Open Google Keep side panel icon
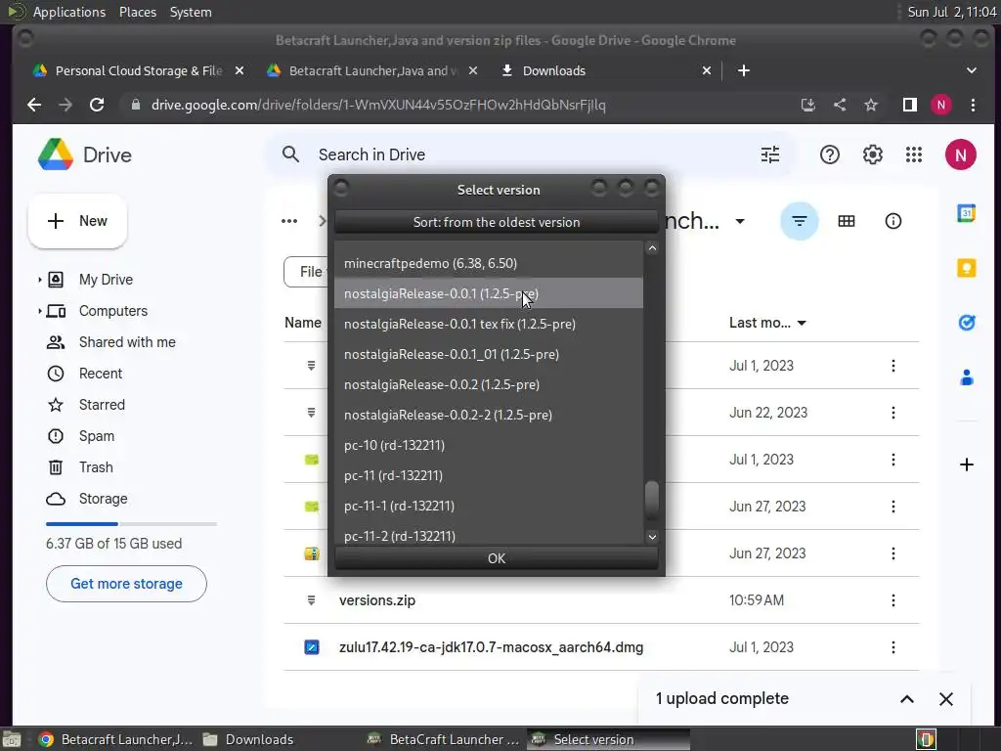 (967, 268)
